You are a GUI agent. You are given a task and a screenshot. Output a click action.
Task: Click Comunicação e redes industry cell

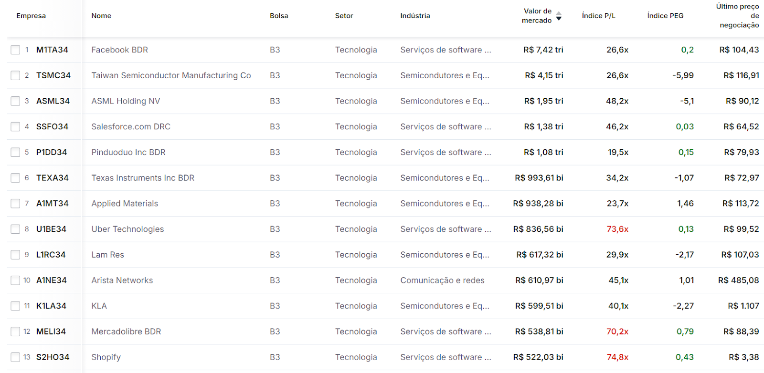pyautogui.click(x=442, y=280)
